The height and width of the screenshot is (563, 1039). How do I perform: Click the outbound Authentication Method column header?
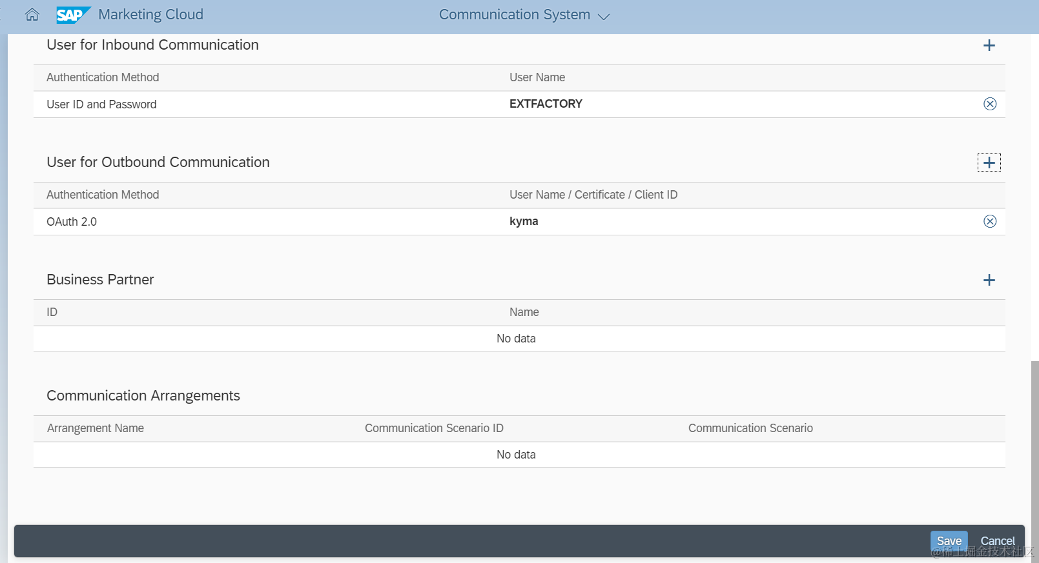[103, 195]
